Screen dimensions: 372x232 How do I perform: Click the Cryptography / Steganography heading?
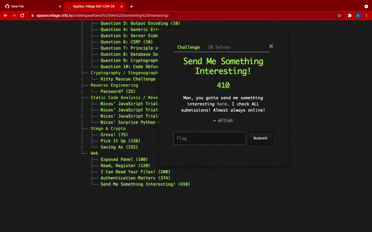click(x=125, y=73)
